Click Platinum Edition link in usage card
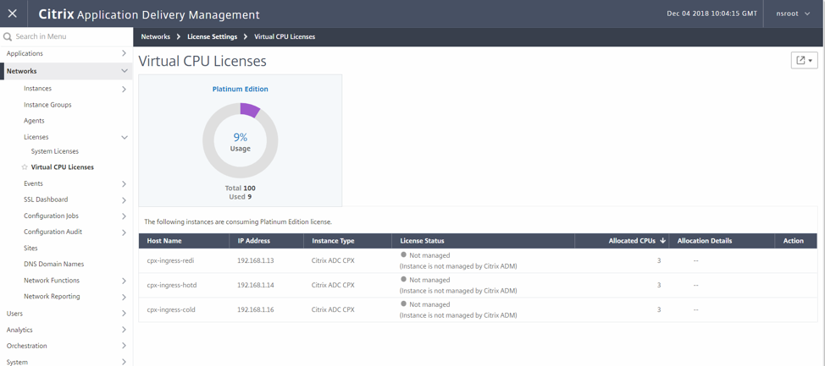 [240, 89]
